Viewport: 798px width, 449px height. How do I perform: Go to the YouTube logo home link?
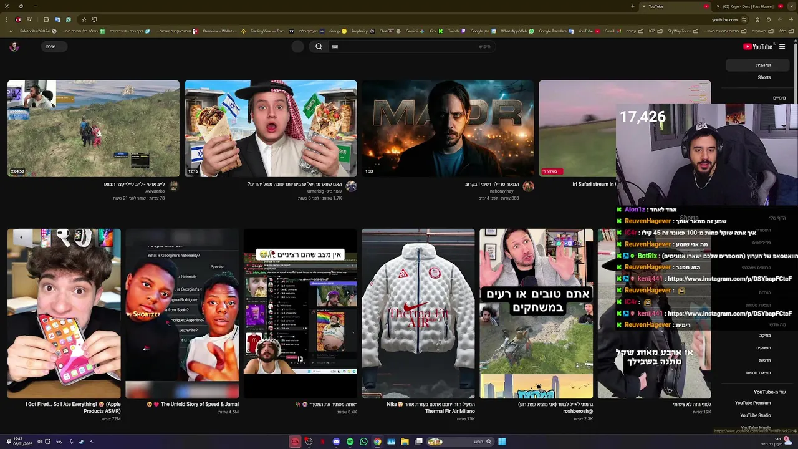click(757, 46)
